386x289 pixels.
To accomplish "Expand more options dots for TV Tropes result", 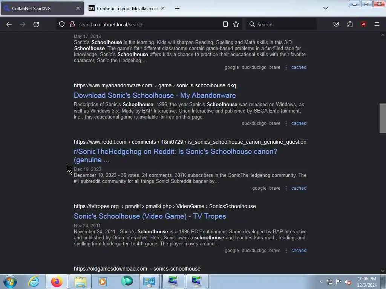I will point(286,250).
